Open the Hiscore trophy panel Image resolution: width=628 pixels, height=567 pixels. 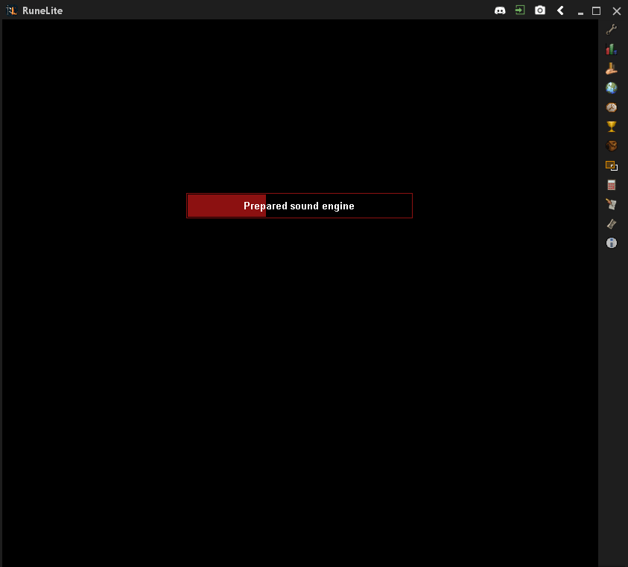point(611,126)
